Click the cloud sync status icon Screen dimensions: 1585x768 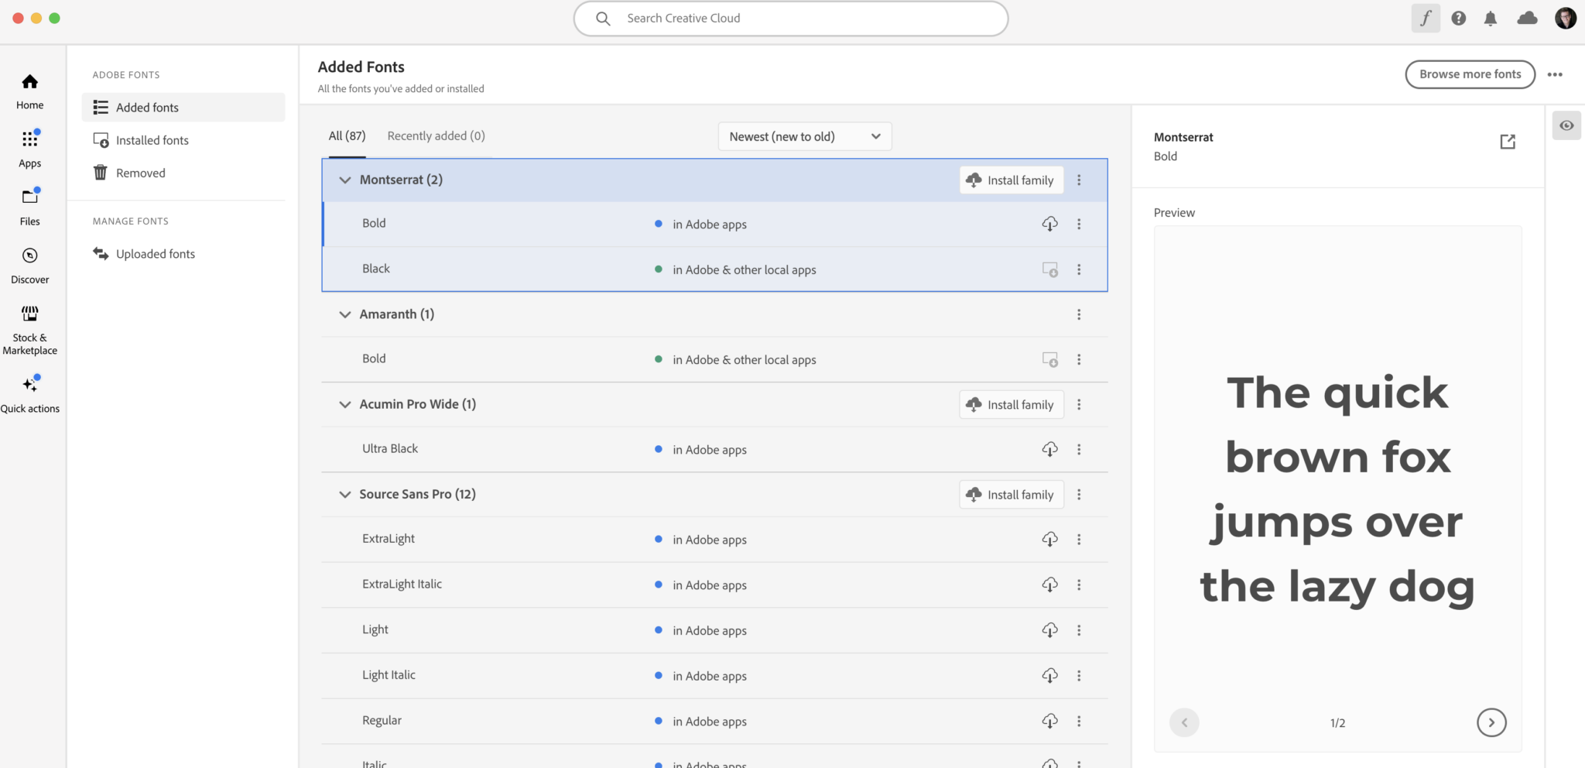coord(1527,19)
